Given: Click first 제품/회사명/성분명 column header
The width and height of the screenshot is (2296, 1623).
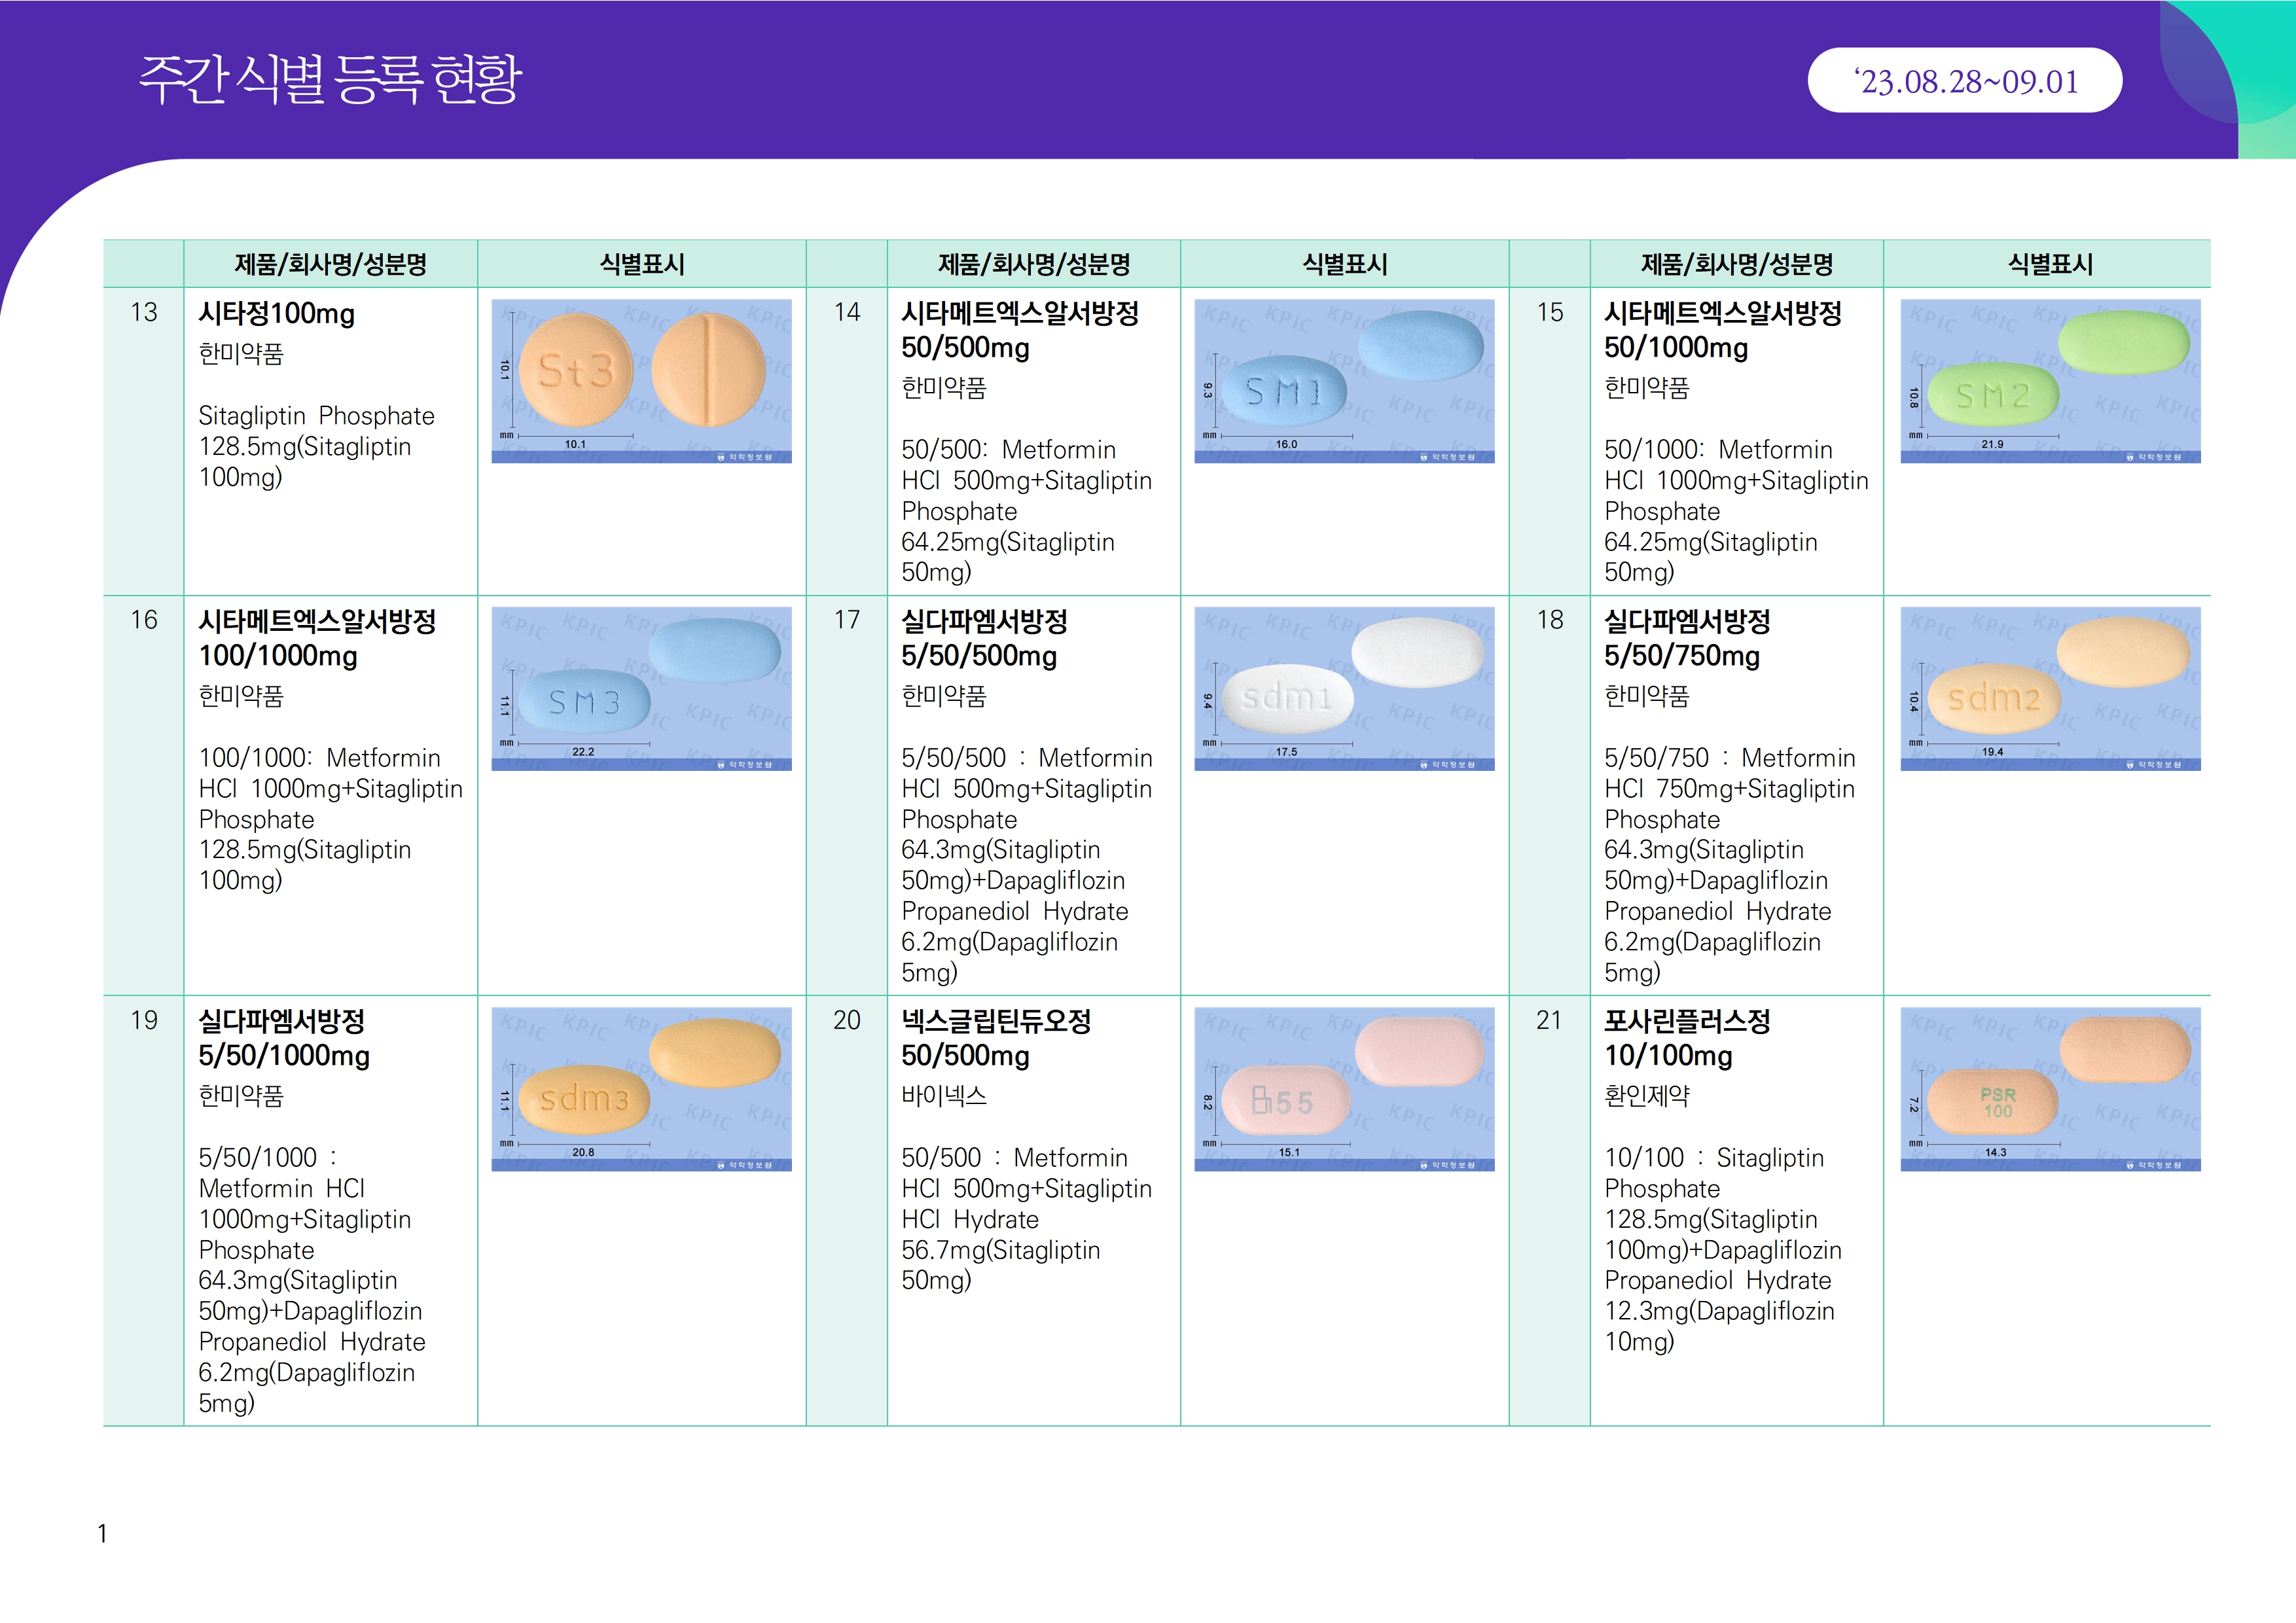Looking at the screenshot, I should pyautogui.click(x=330, y=264).
